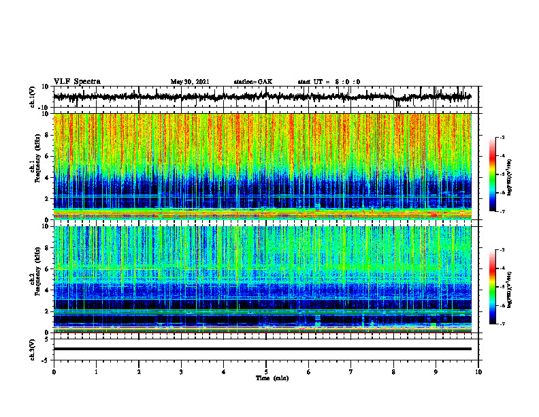Viewport: 539px width, 417px height.
Task: Click the "-5" tick on ch.3(V) axis
Action: pos(46,360)
